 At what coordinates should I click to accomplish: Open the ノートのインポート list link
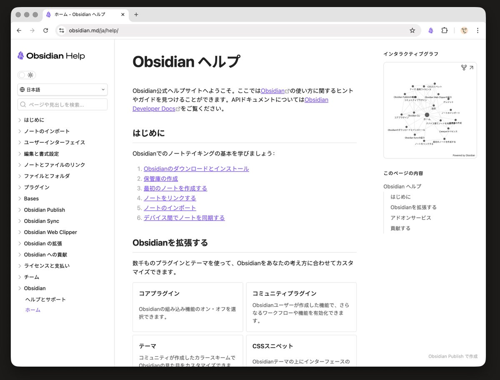[170, 208]
